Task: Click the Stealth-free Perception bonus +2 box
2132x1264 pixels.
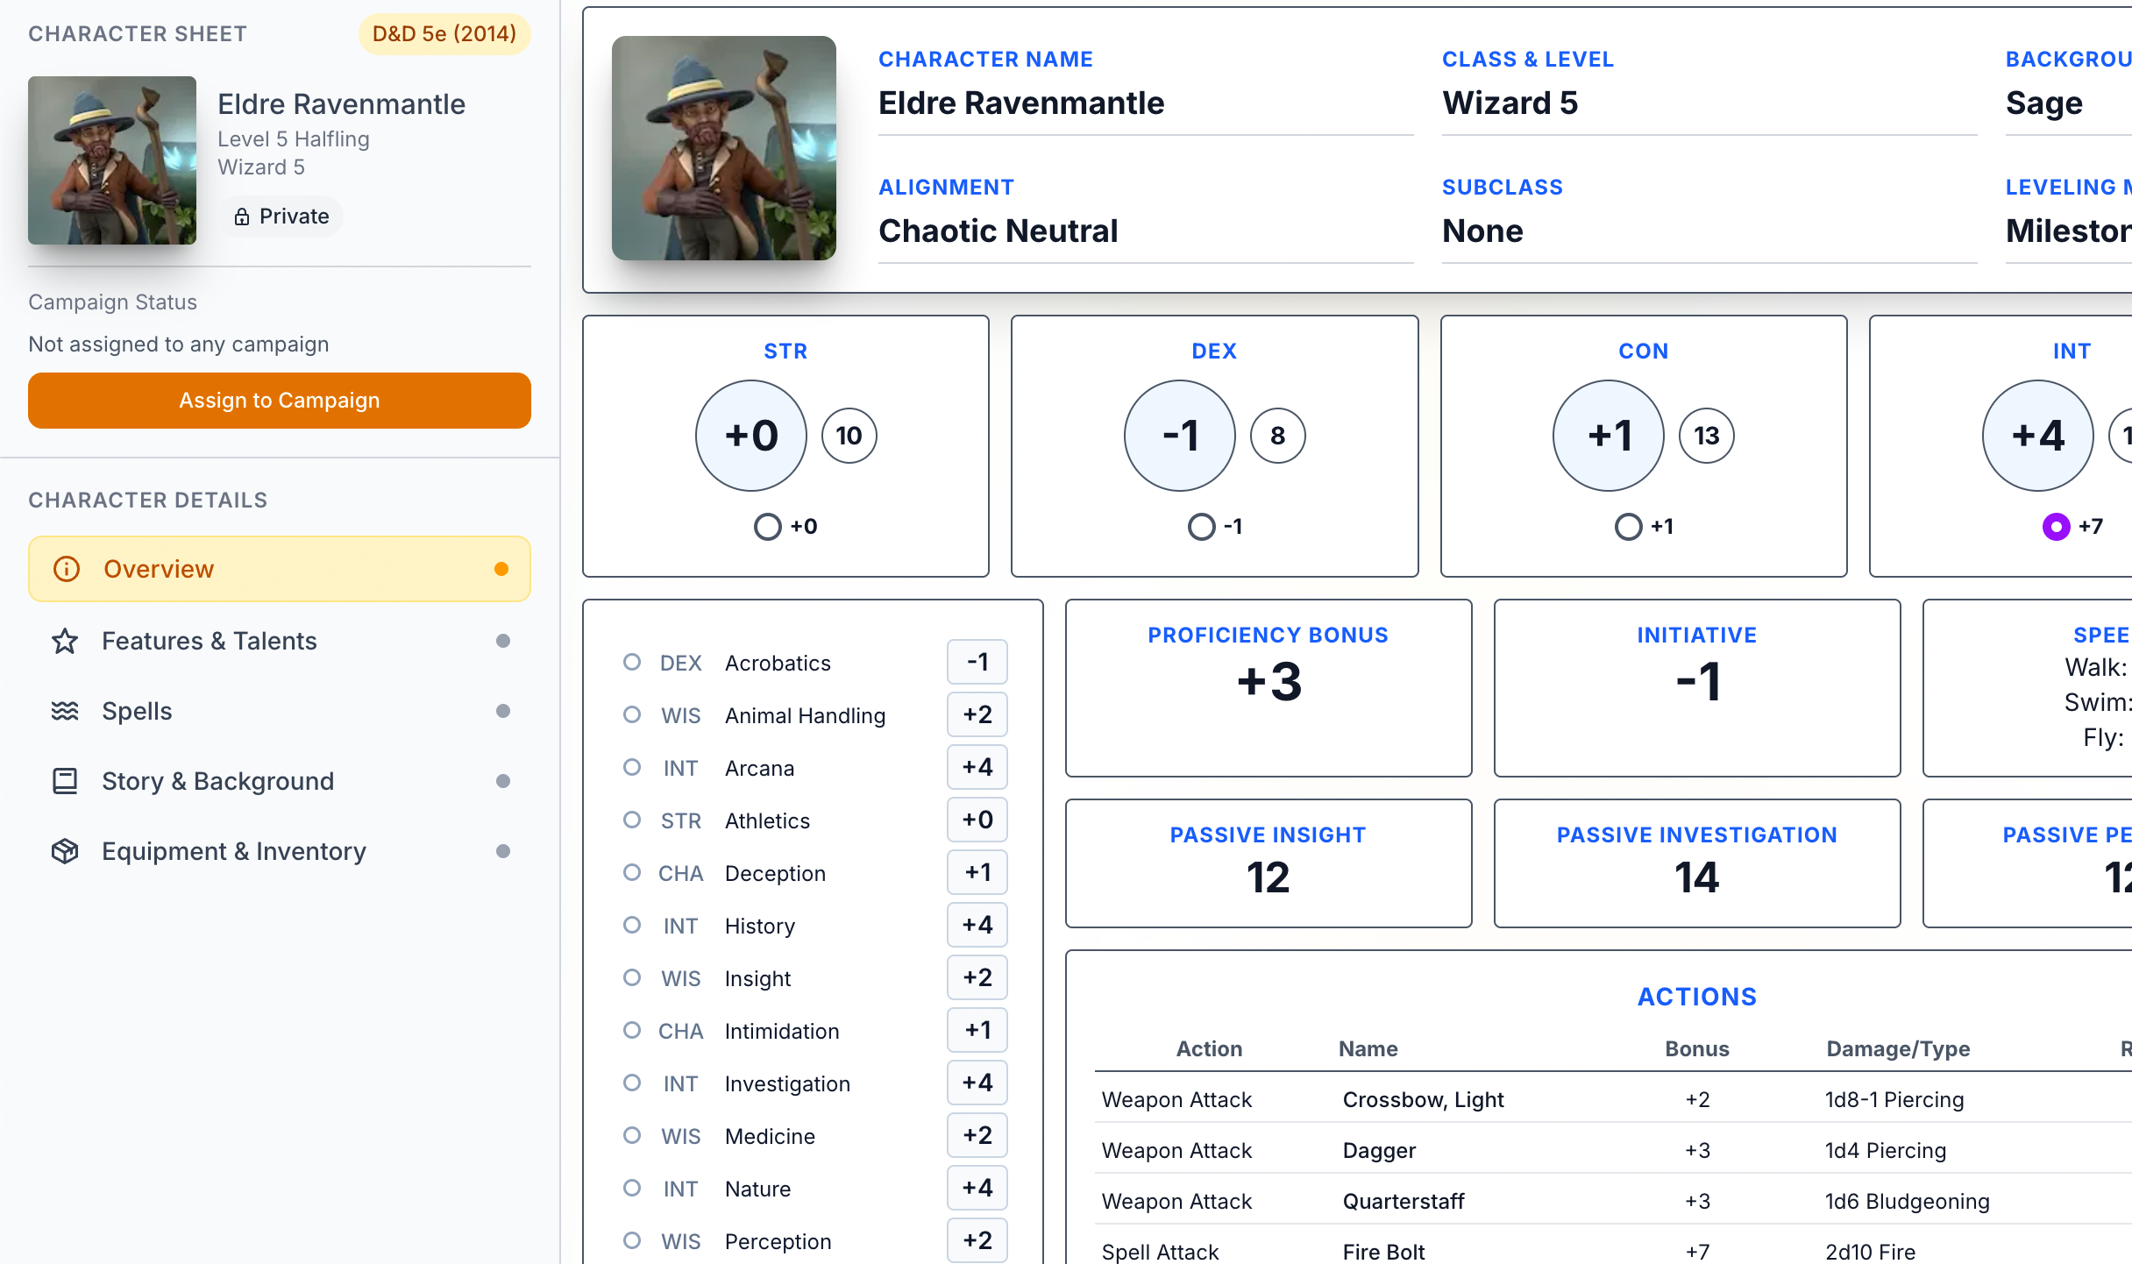Action: click(977, 1240)
